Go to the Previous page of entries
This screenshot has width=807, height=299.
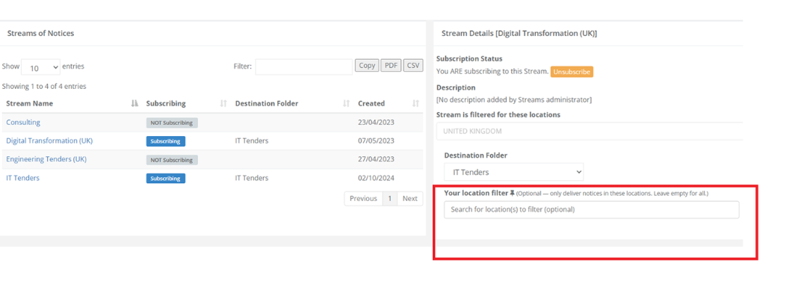pos(363,199)
